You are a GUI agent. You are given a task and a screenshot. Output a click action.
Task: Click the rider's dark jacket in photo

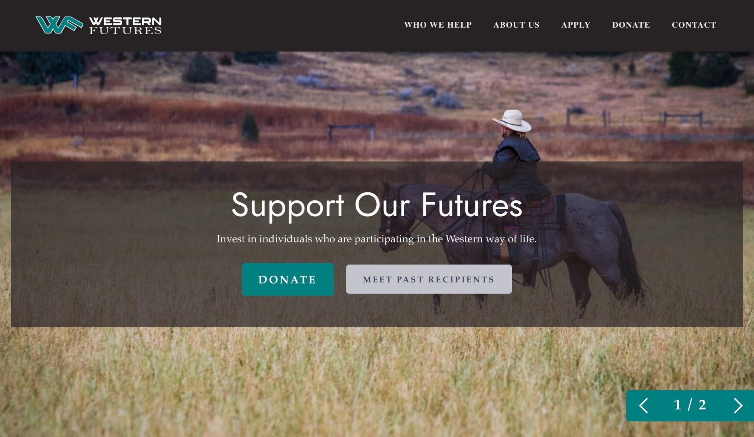pos(517,166)
